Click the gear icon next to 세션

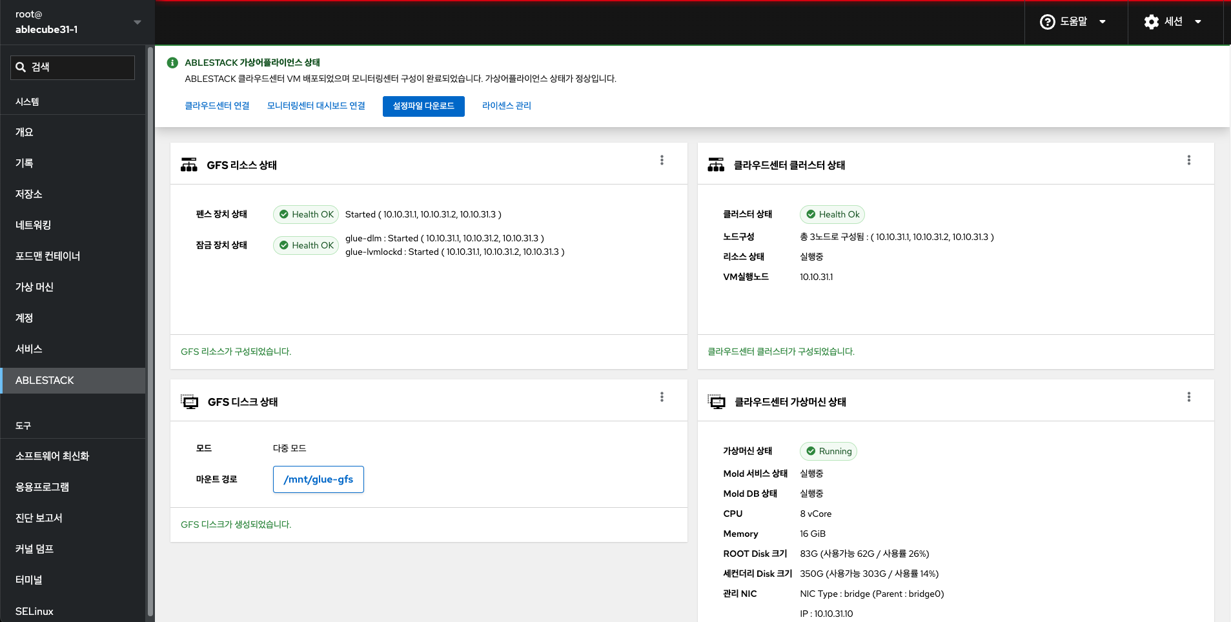1151,21
